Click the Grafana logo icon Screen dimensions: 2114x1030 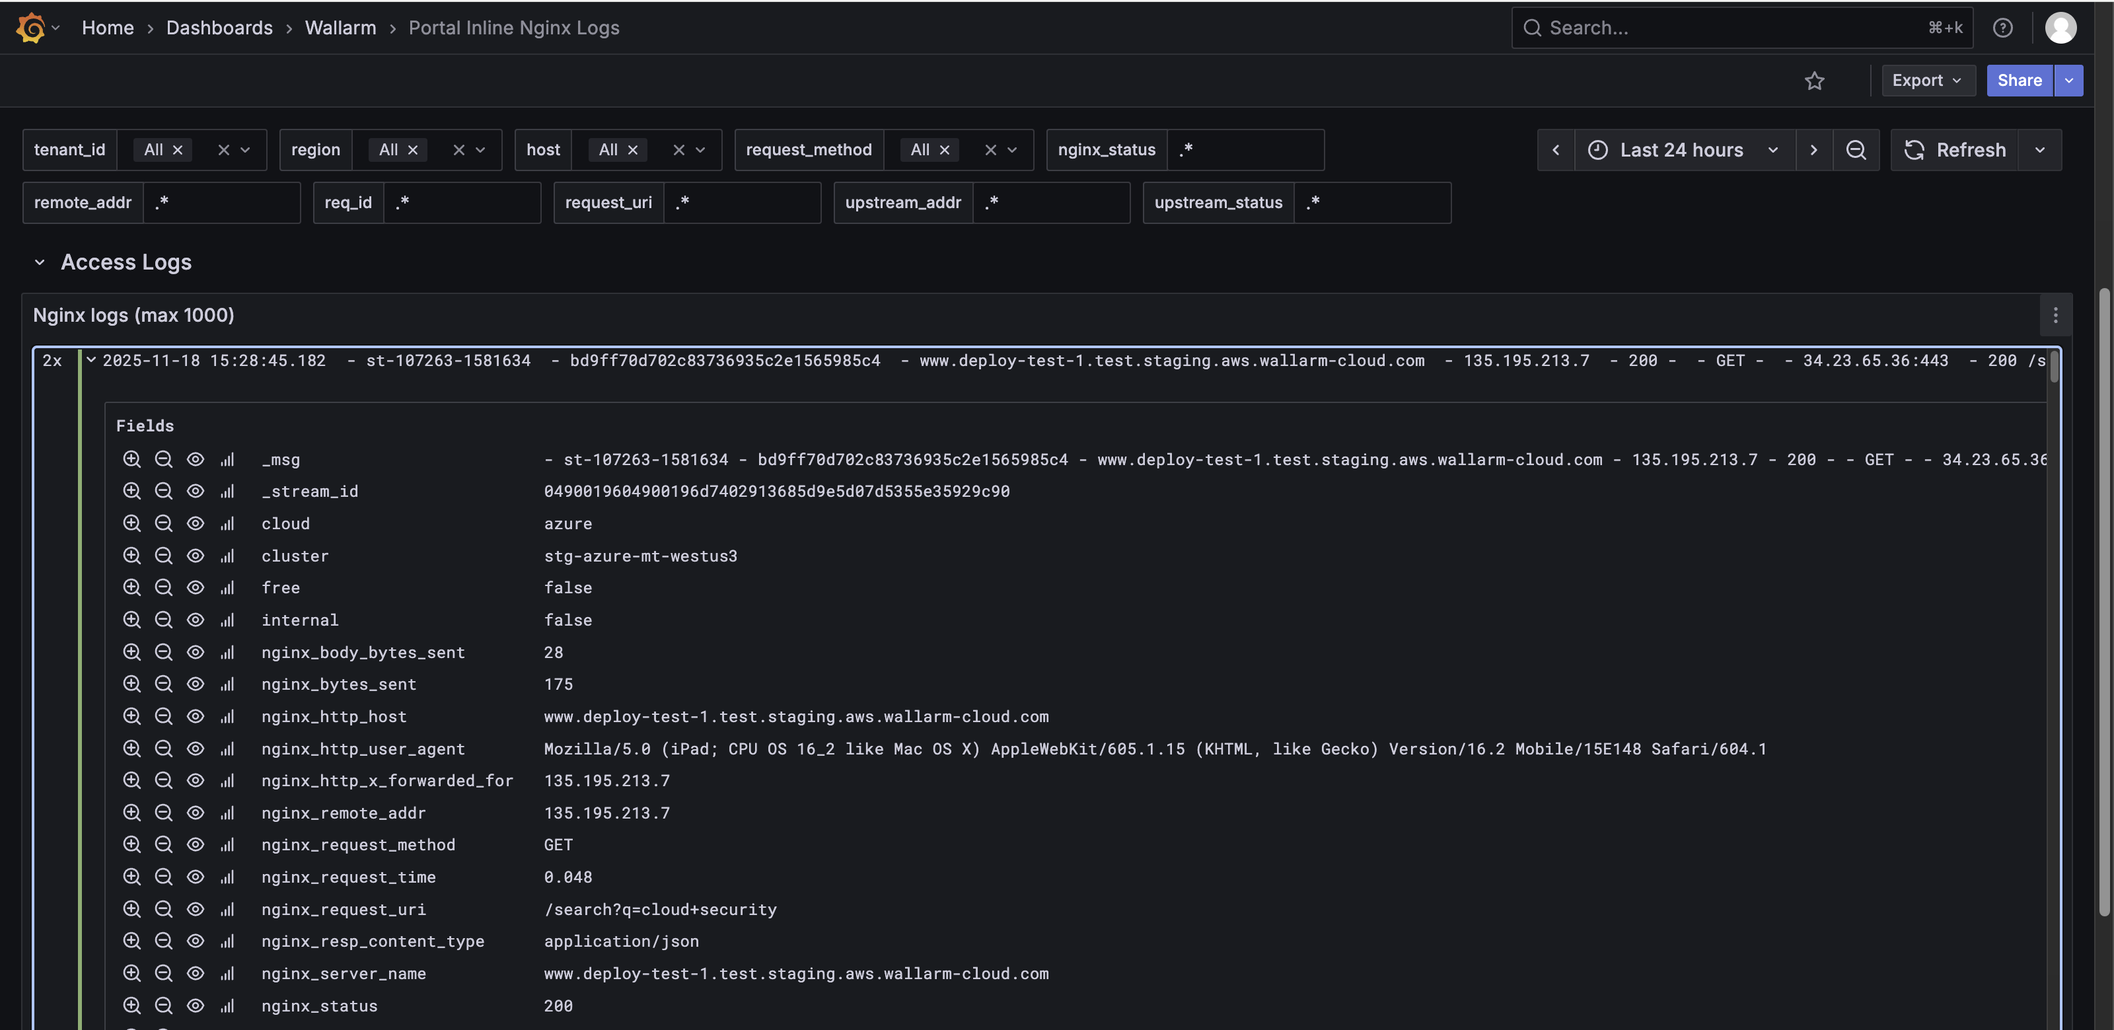click(x=31, y=27)
